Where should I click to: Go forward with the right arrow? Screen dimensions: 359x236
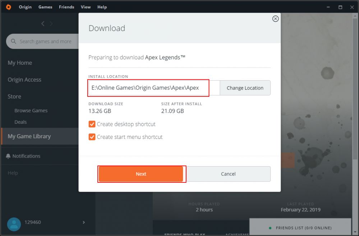(51, 24)
